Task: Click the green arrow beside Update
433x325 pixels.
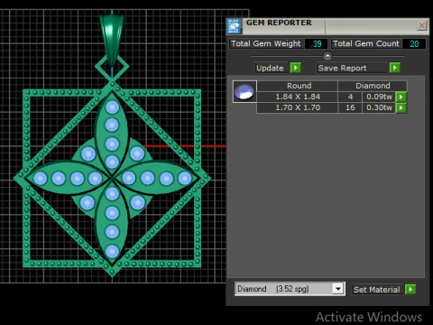Action: [x=296, y=68]
